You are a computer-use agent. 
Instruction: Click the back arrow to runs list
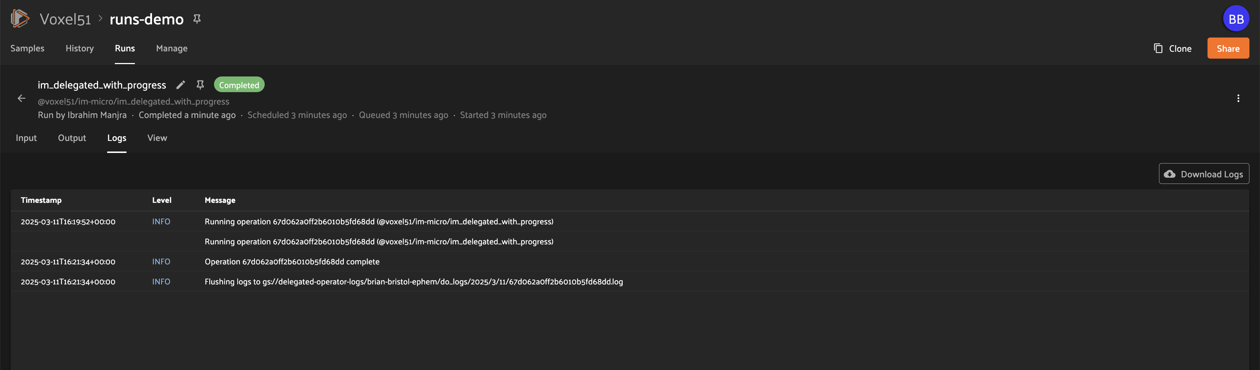(x=22, y=98)
